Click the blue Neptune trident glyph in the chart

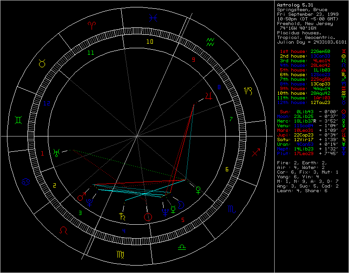(165, 212)
